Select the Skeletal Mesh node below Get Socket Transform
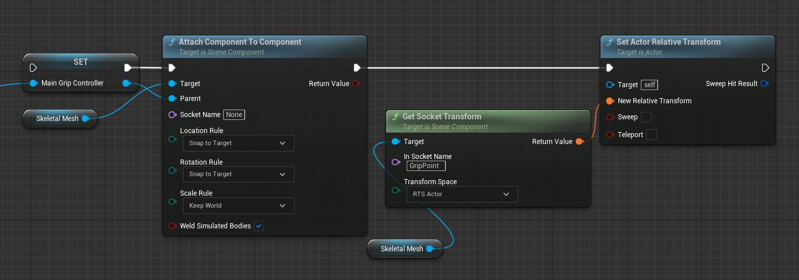Screen dimensions: 799x280 (x=402, y=249)
